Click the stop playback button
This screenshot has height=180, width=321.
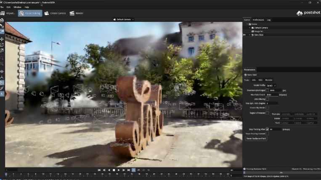click(x=114, y=170)
